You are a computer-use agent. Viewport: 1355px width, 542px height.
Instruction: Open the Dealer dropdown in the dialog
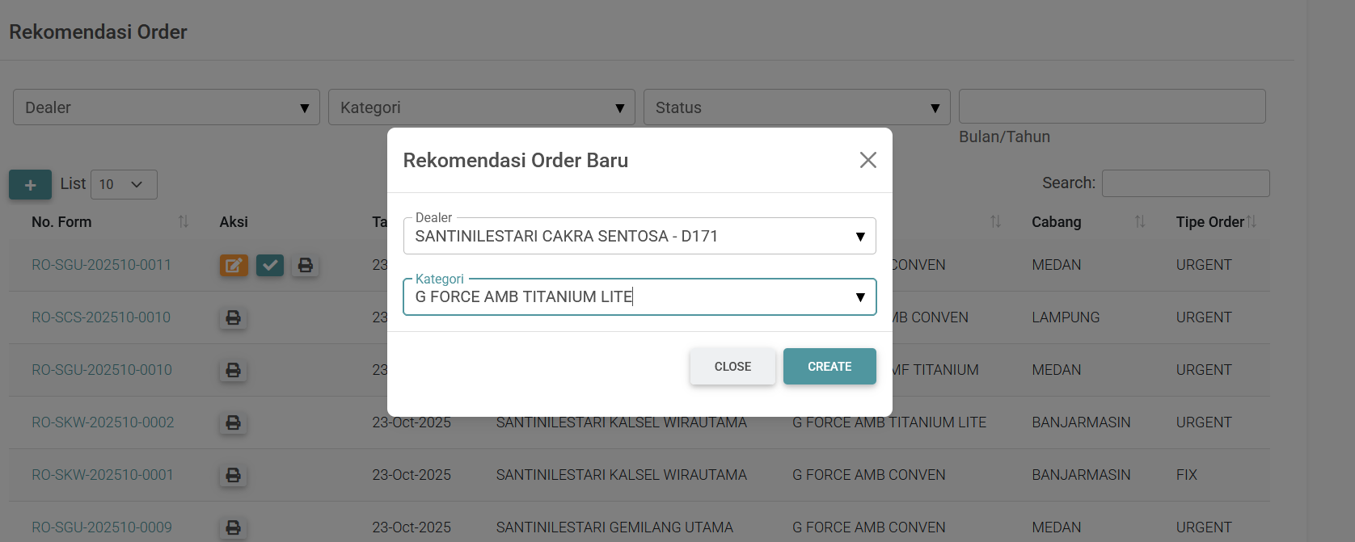click(639, 237)
